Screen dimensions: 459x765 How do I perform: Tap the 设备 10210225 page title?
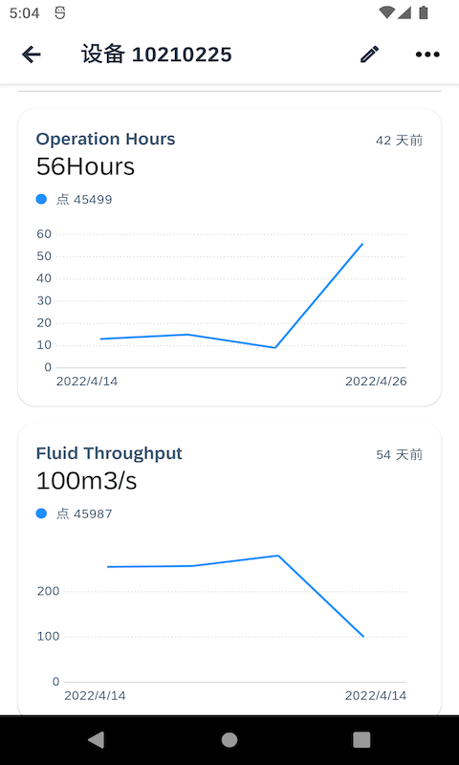point(157,55)
